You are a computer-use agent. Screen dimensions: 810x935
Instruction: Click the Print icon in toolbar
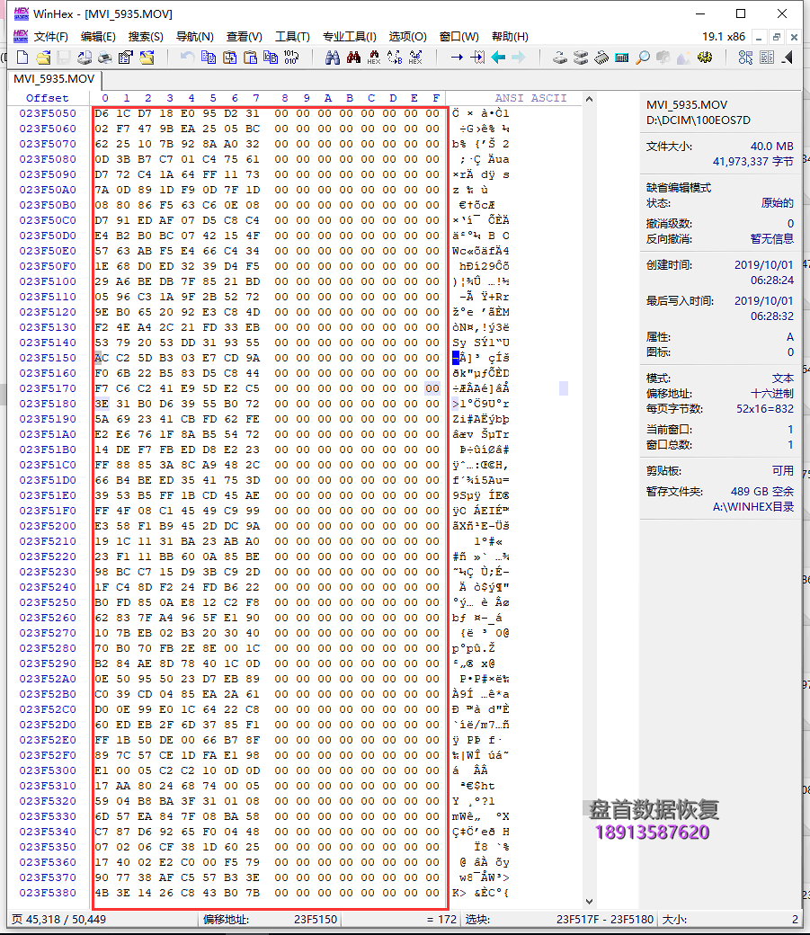point(105,58)
